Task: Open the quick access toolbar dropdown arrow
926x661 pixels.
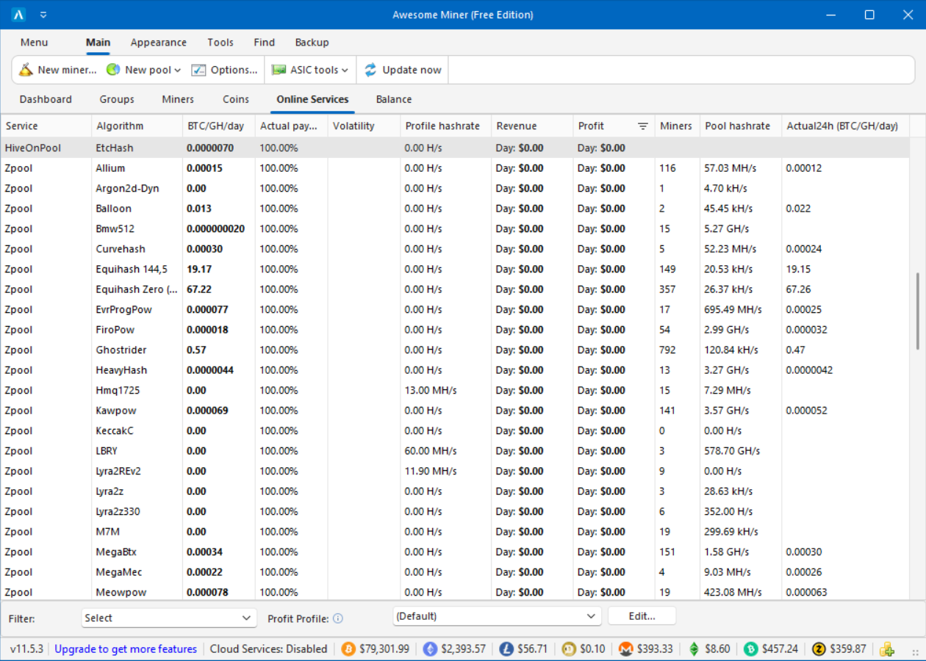Action: tap(43, 15)
